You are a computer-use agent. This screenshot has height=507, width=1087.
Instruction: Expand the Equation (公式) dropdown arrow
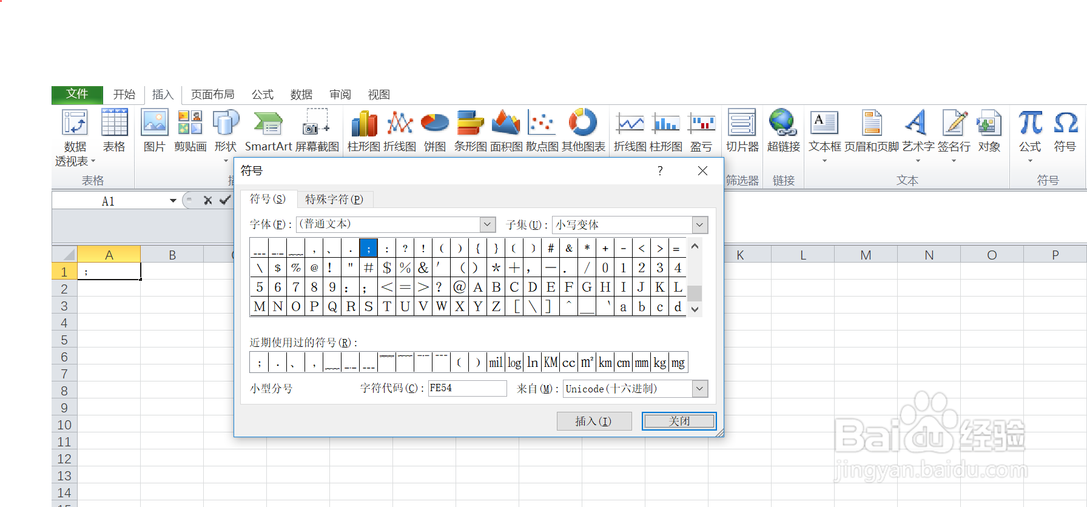[x=1030, y=161]
